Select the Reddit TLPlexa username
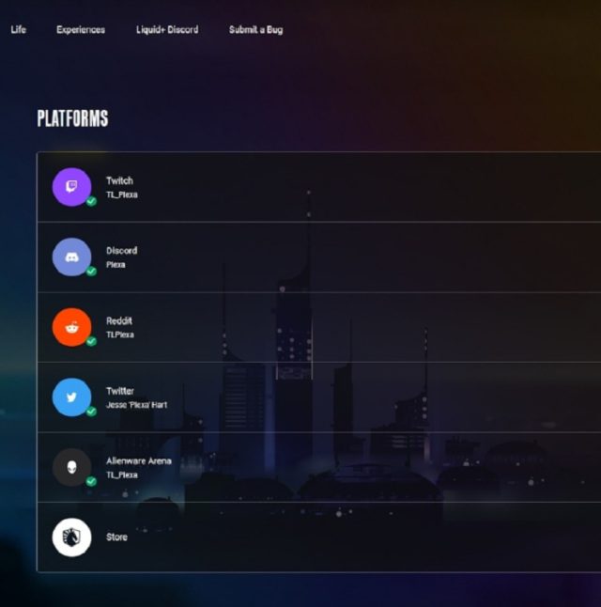Viewport: 601px width, 607px height. point(120,335)
